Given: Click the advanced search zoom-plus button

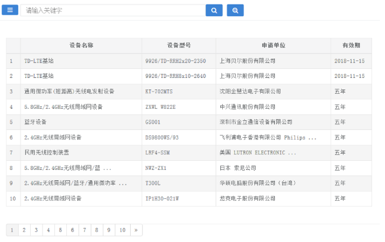Looking at the screenshot, I should point(235,10).
